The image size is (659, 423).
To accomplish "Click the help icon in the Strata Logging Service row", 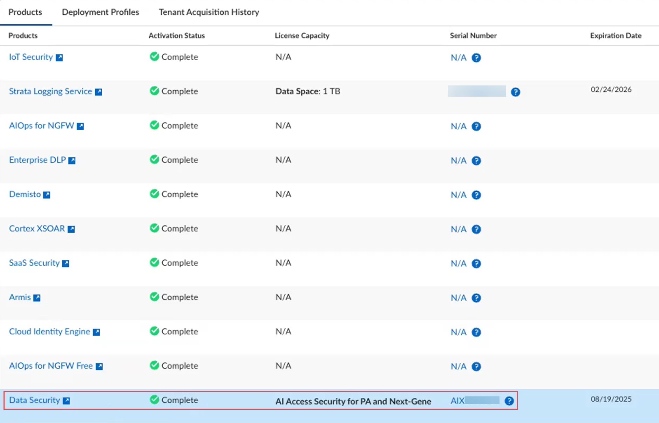I will click(x=515, y=92).
